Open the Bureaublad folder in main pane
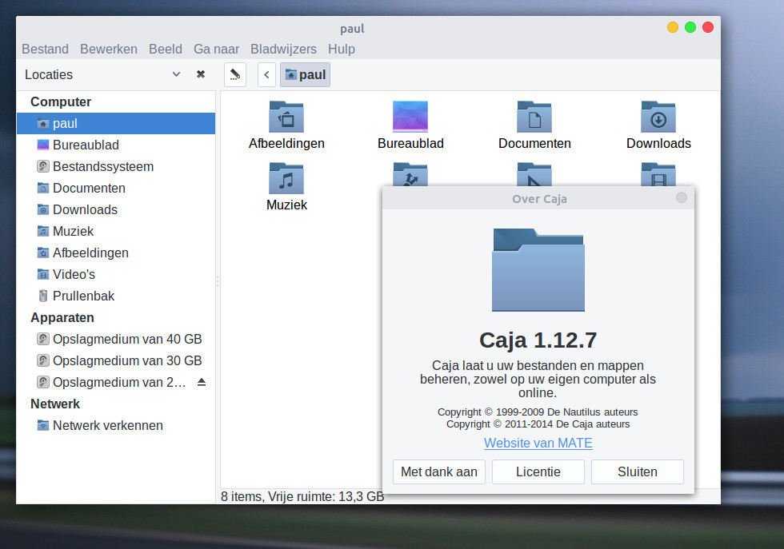The image size is (784, 549). coord(410,117)
